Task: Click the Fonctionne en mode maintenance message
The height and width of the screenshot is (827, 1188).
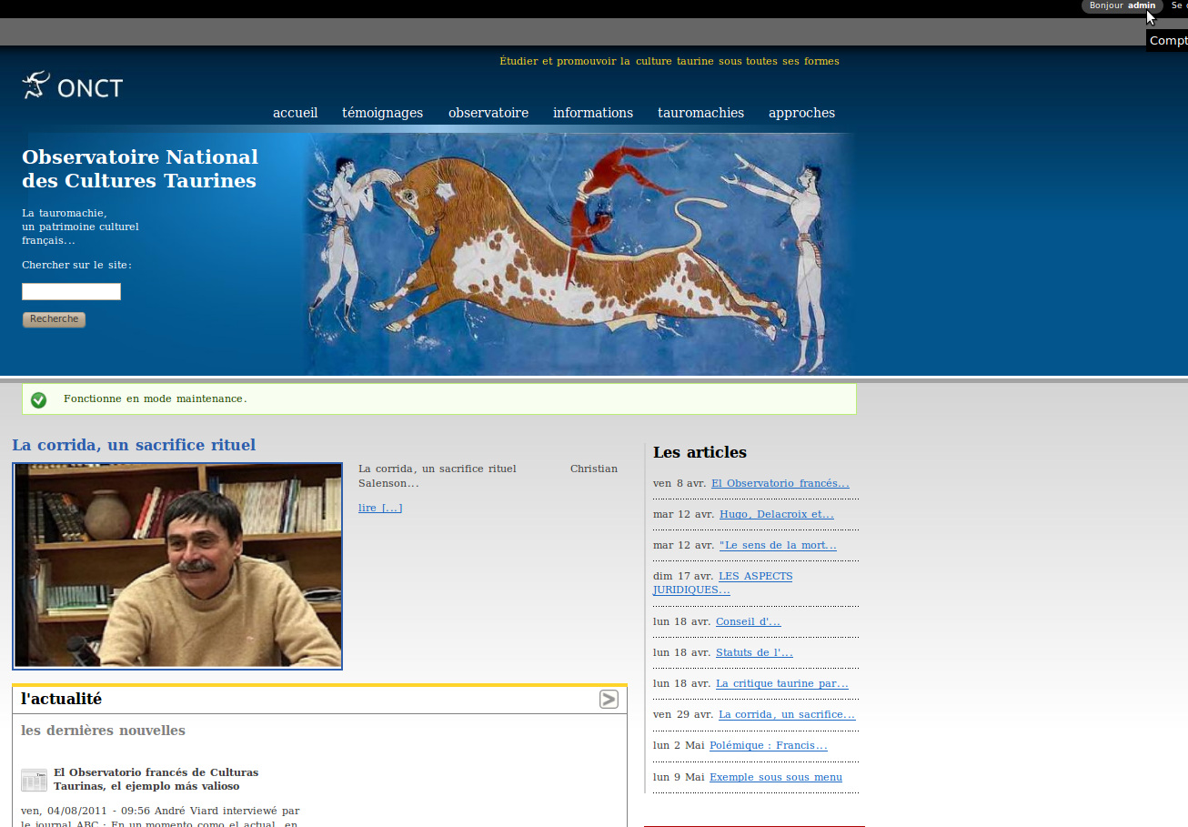Action: (155, 398)
